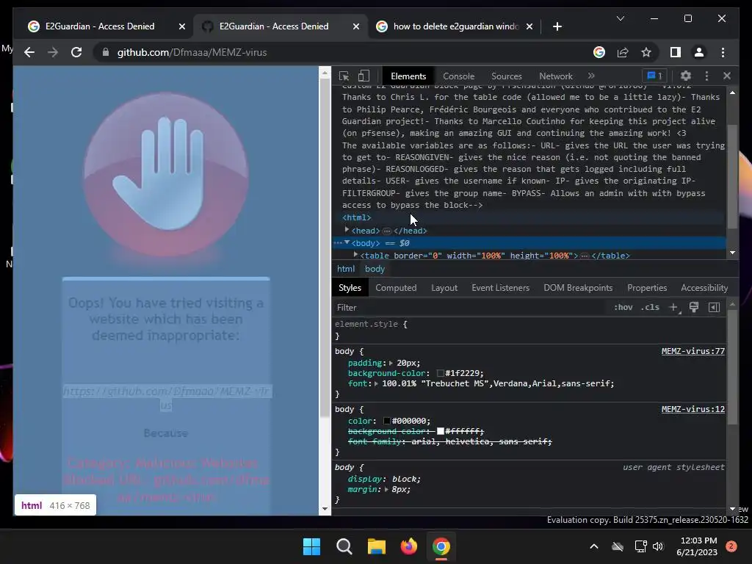752x564 pixels.
Task: Open the tab search dropdown arrow
Action: tap(620, 18)
